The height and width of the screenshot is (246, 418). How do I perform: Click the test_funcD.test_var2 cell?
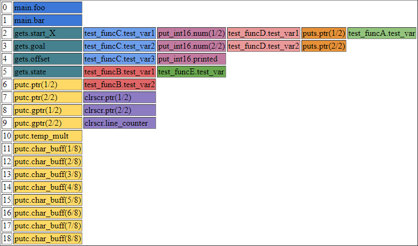pyautogui.click(x=264, y=46)
